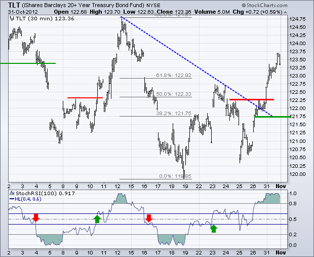Click the Open 122.68 value
This screenshot has width=314, height=257.
point(70,12)
